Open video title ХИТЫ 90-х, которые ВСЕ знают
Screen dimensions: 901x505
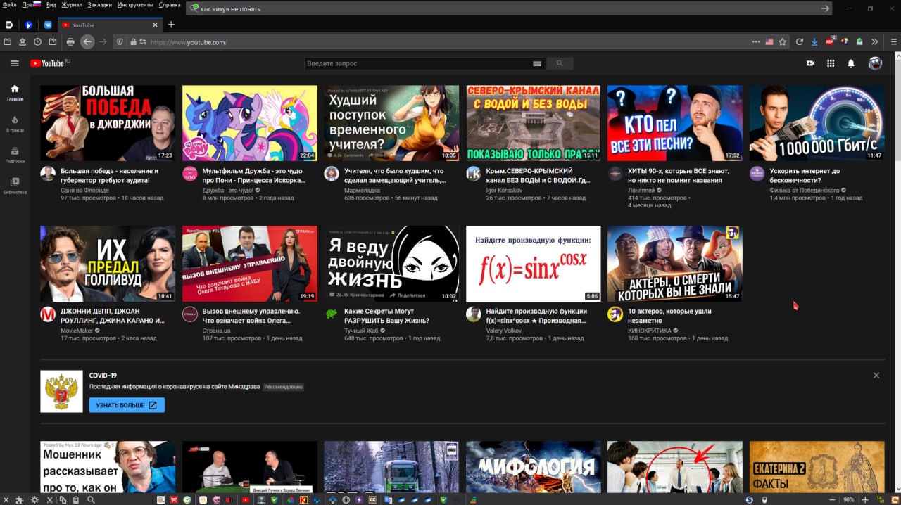click(x=679, y=175)
